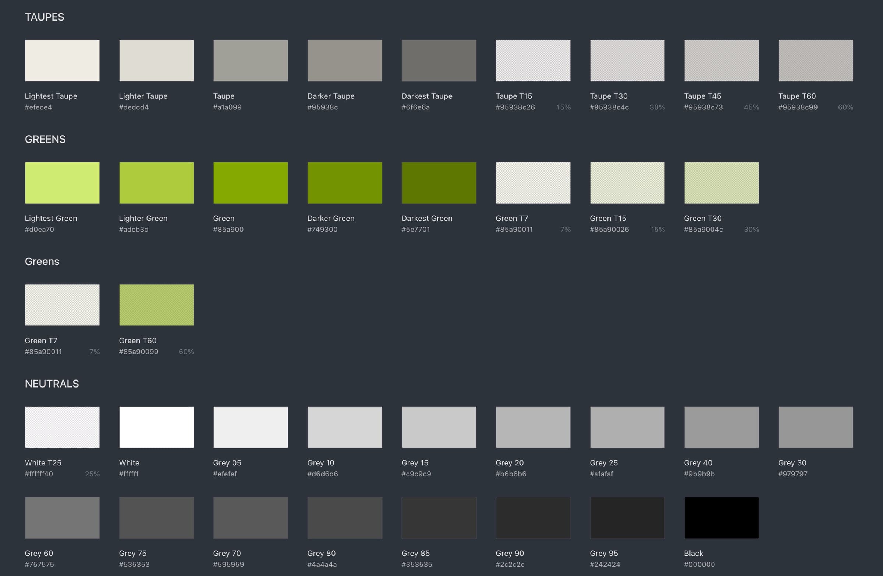Click the Grey 85 swatch
The width and height of the screenshot is (883, 576).
(x=439, y=518)
